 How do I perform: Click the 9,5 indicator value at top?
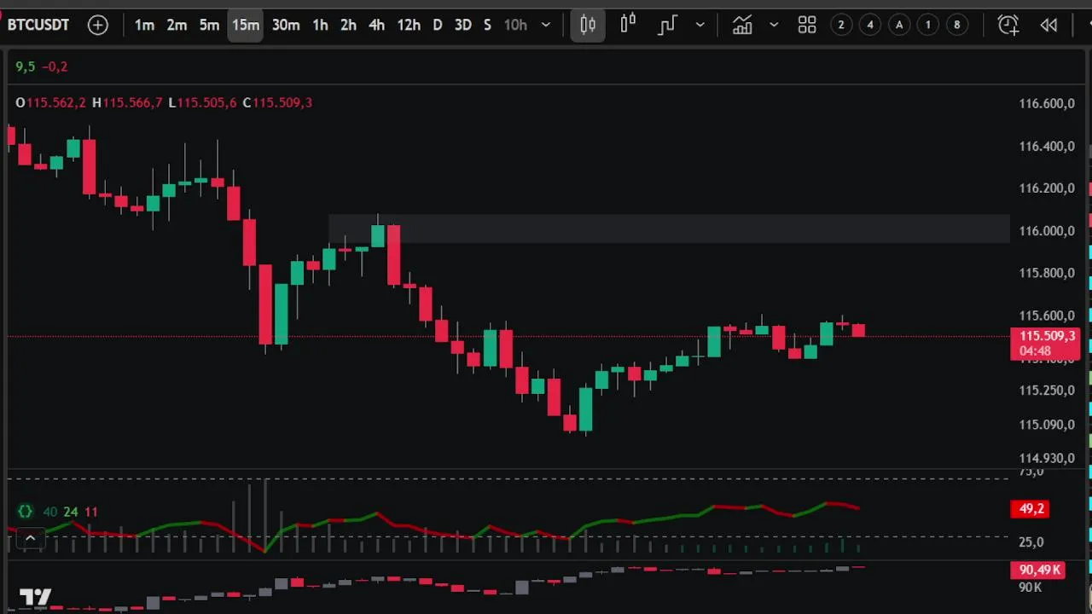click(25, 67)
